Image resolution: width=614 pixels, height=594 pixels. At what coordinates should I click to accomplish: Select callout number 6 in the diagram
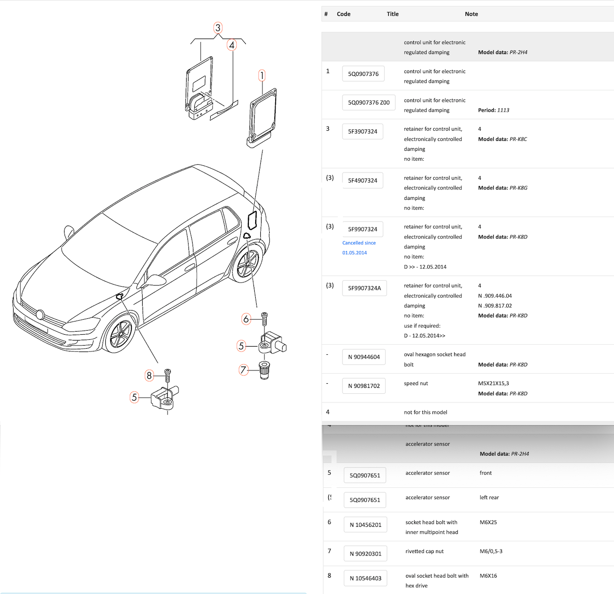(x=246, y=319)
